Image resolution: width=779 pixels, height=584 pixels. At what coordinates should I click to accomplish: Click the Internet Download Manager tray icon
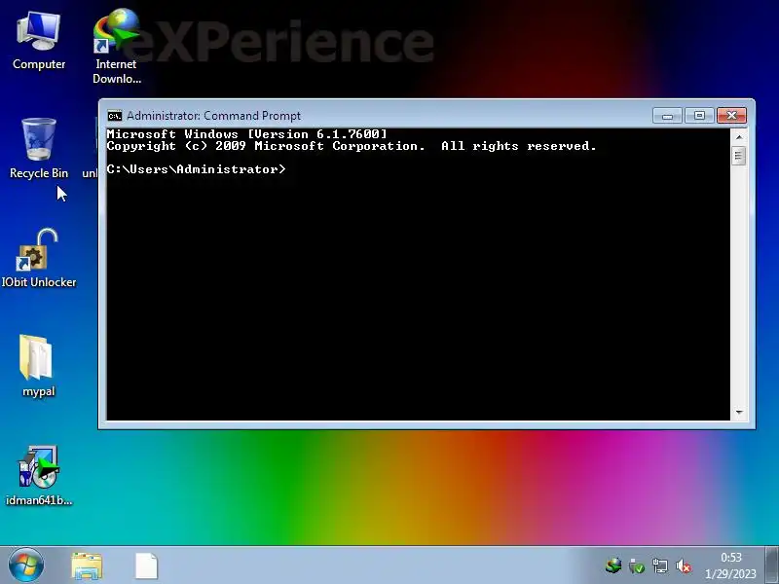tap(614, 566)
